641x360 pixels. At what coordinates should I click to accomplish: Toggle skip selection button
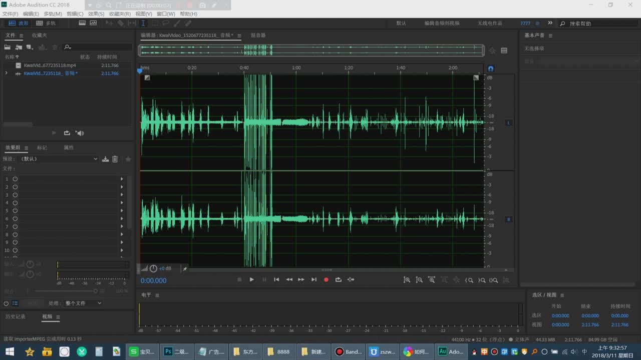(x=351, y=279)
